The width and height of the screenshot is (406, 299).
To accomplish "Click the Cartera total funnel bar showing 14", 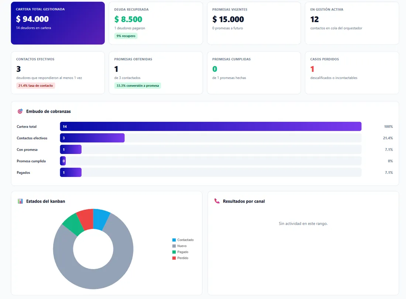I will (211, 126).
